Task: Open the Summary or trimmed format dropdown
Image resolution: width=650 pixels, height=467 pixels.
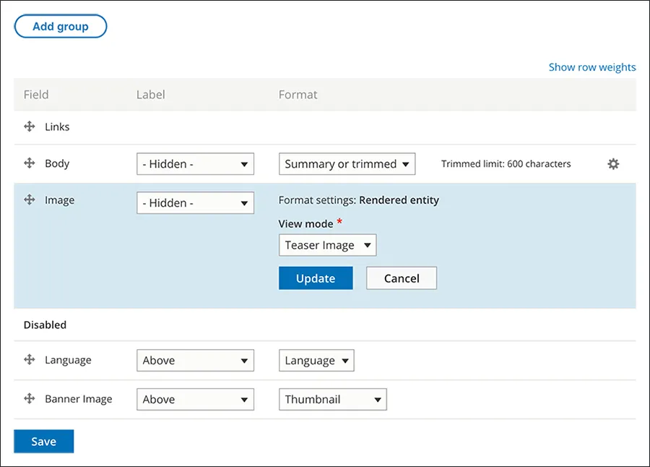Action: pos(347,163)
